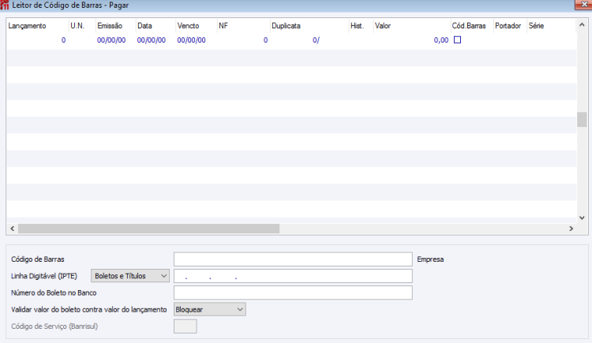Click the Código de Barras label
The height and width of the screenshot is (343, 592).
coord(38,259)
